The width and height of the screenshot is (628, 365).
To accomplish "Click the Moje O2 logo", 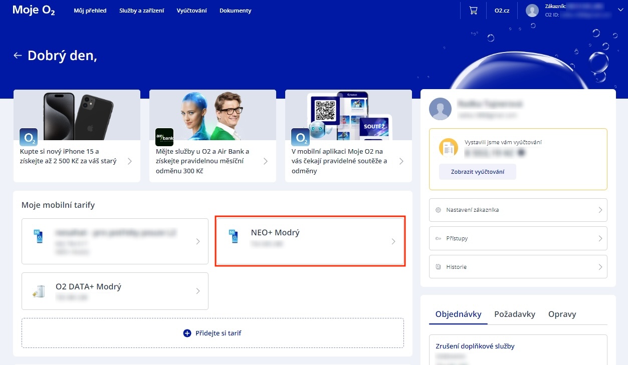I will (x=34, y=10).
